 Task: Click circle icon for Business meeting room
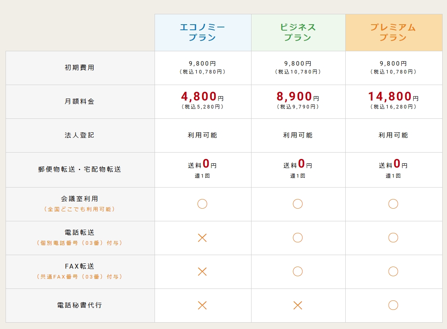298,204
